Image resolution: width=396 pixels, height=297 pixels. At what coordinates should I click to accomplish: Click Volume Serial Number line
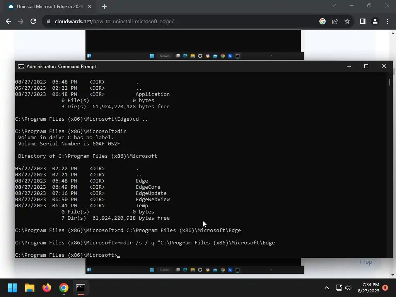point(69,144)
